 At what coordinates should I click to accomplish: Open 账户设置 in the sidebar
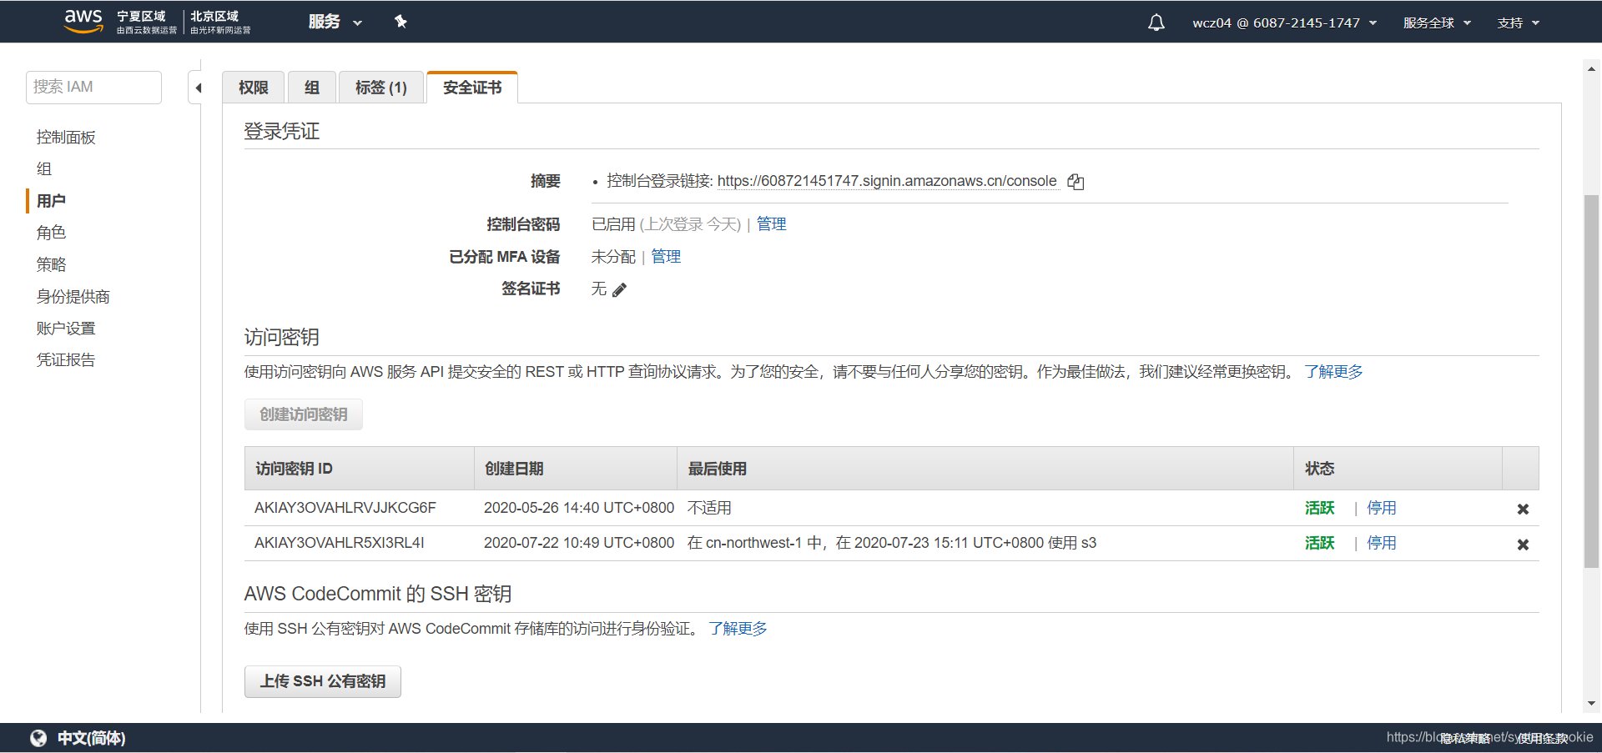(x=66, y=329)
